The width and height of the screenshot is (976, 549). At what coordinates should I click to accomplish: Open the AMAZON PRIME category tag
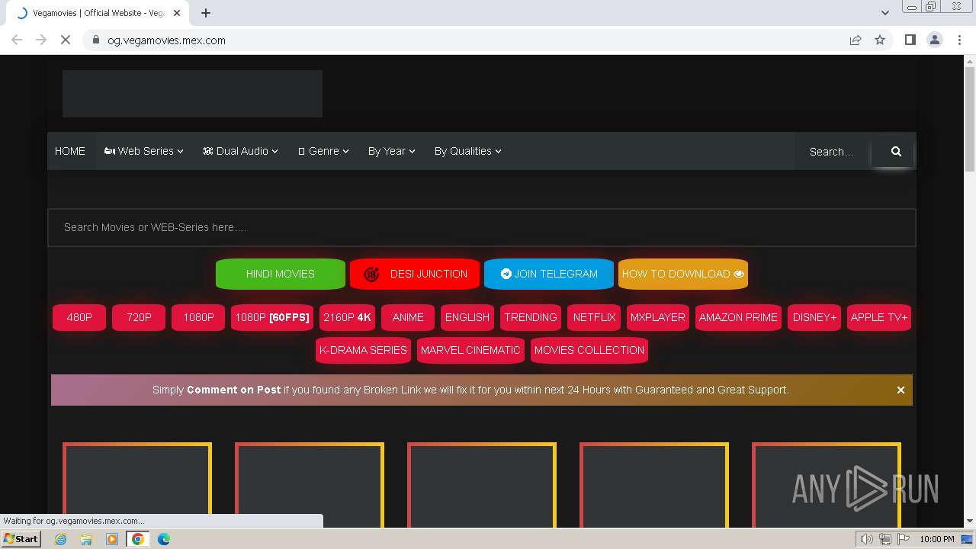click(x=738, y=317)
